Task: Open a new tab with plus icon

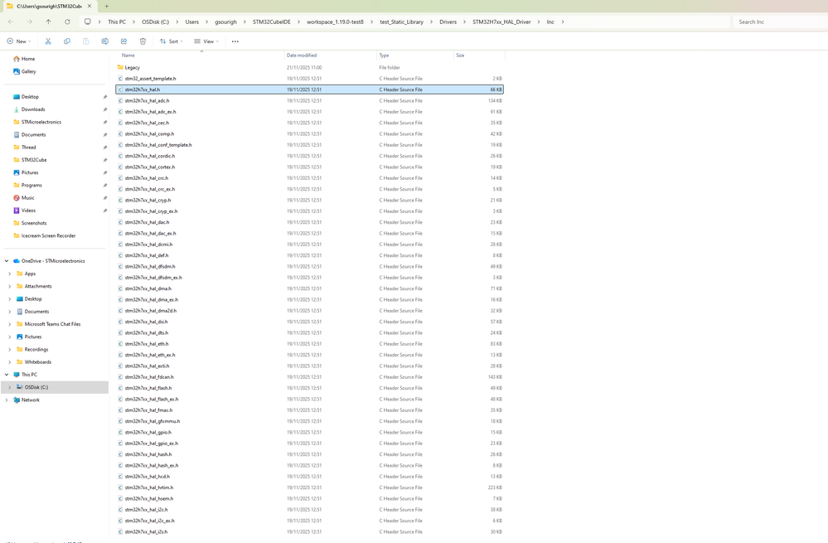Action: [107, 7]
